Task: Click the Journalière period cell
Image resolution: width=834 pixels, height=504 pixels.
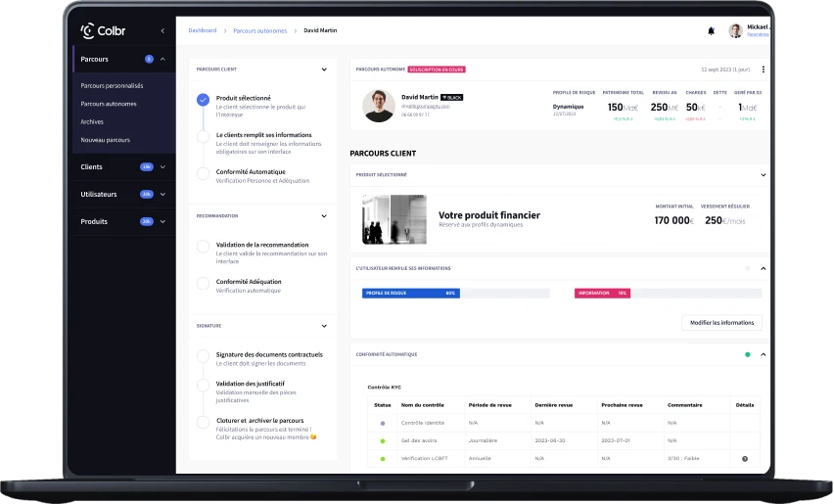Action: [x=483, y=440]
